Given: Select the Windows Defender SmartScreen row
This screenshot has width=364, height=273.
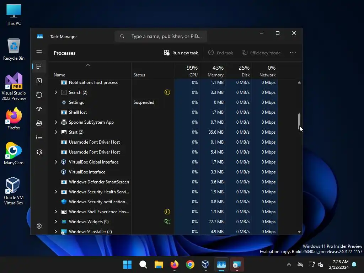Looking at the screenshot, I should (163, 182).
